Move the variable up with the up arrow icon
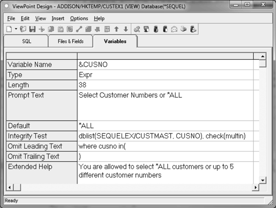 tap(116, 29)
